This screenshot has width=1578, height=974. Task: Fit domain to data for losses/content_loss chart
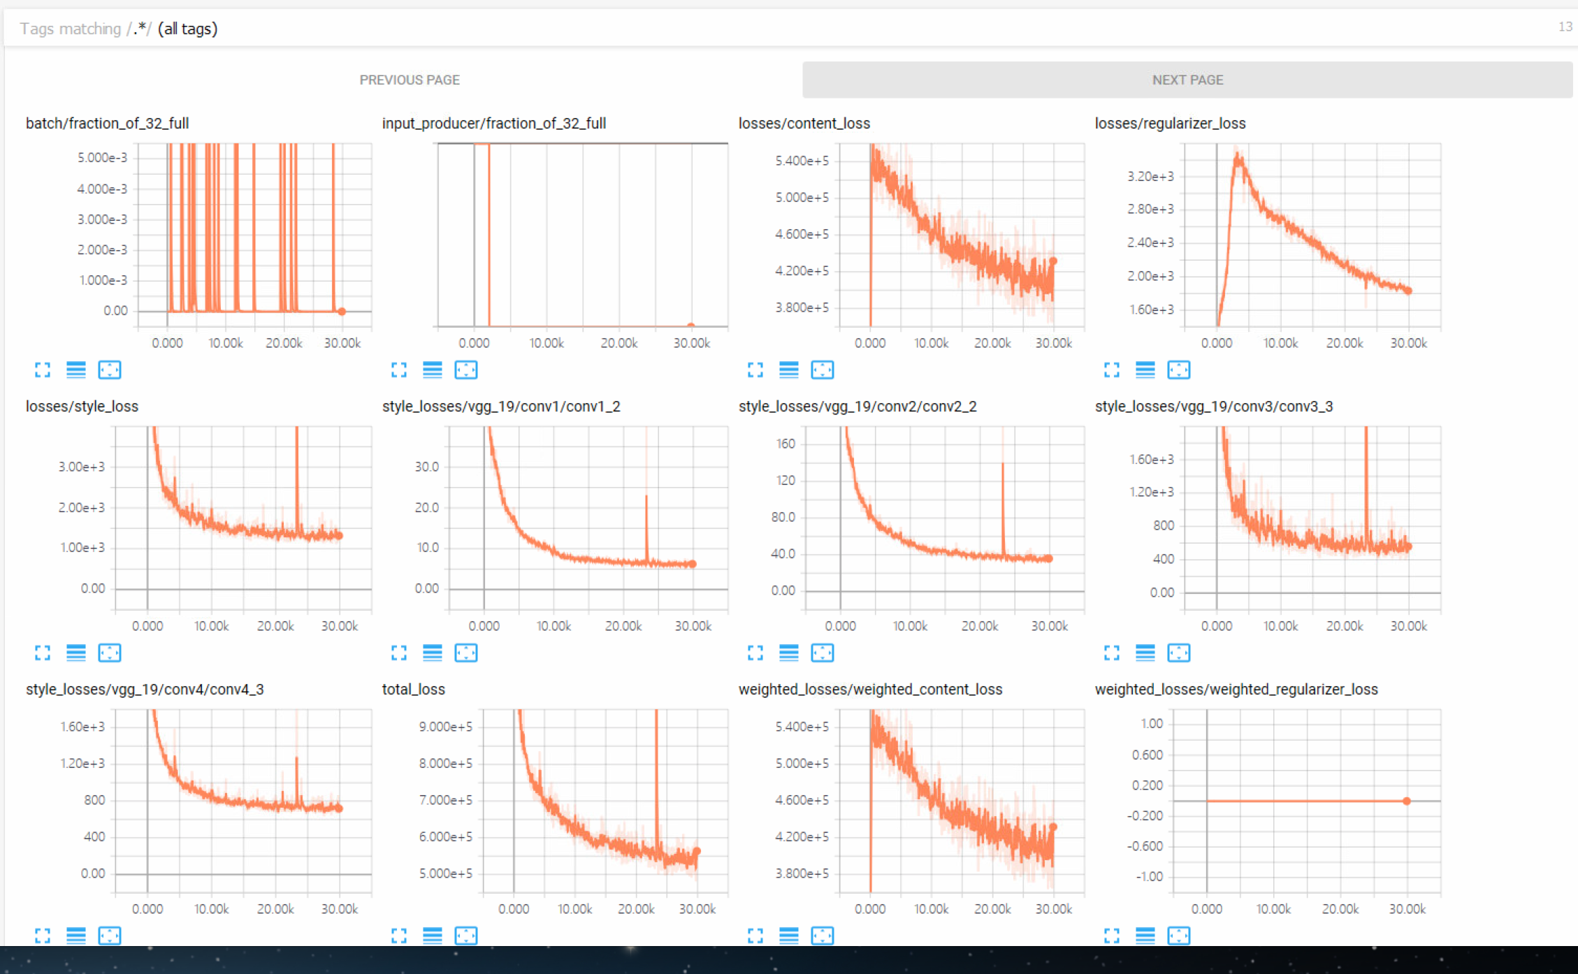[x=822, y=370]
